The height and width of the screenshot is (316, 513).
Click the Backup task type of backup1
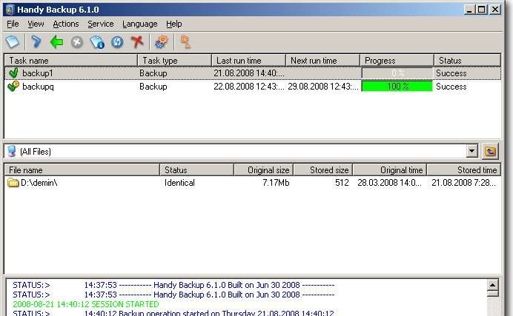coord(153,73)
